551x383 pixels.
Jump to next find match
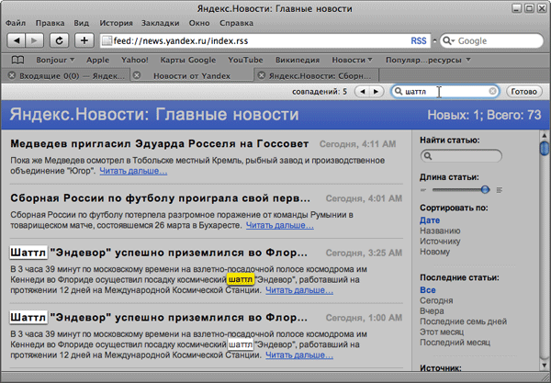click(x=376, y=91)
